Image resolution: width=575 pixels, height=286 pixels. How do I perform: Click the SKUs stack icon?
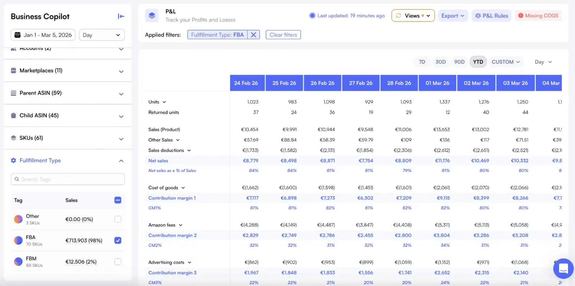click(x=13, y=138)
